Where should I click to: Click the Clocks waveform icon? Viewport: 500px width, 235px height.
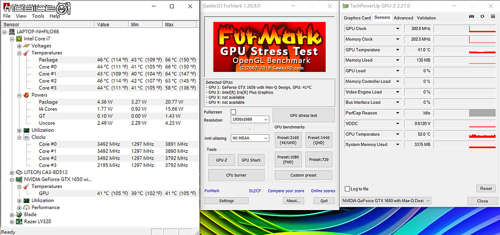(x=26, y=137)
